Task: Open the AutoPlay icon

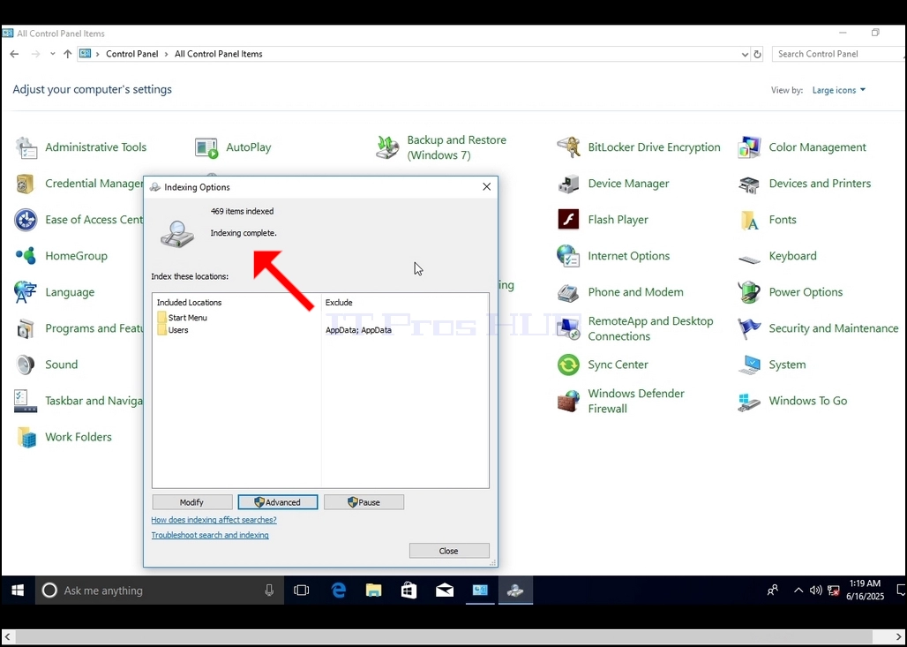Action: point(206,147)
